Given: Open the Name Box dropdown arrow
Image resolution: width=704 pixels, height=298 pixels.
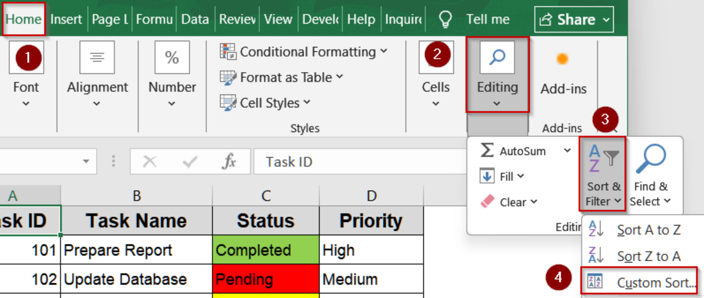Looking at the screenshot, I should coord(86,161).
